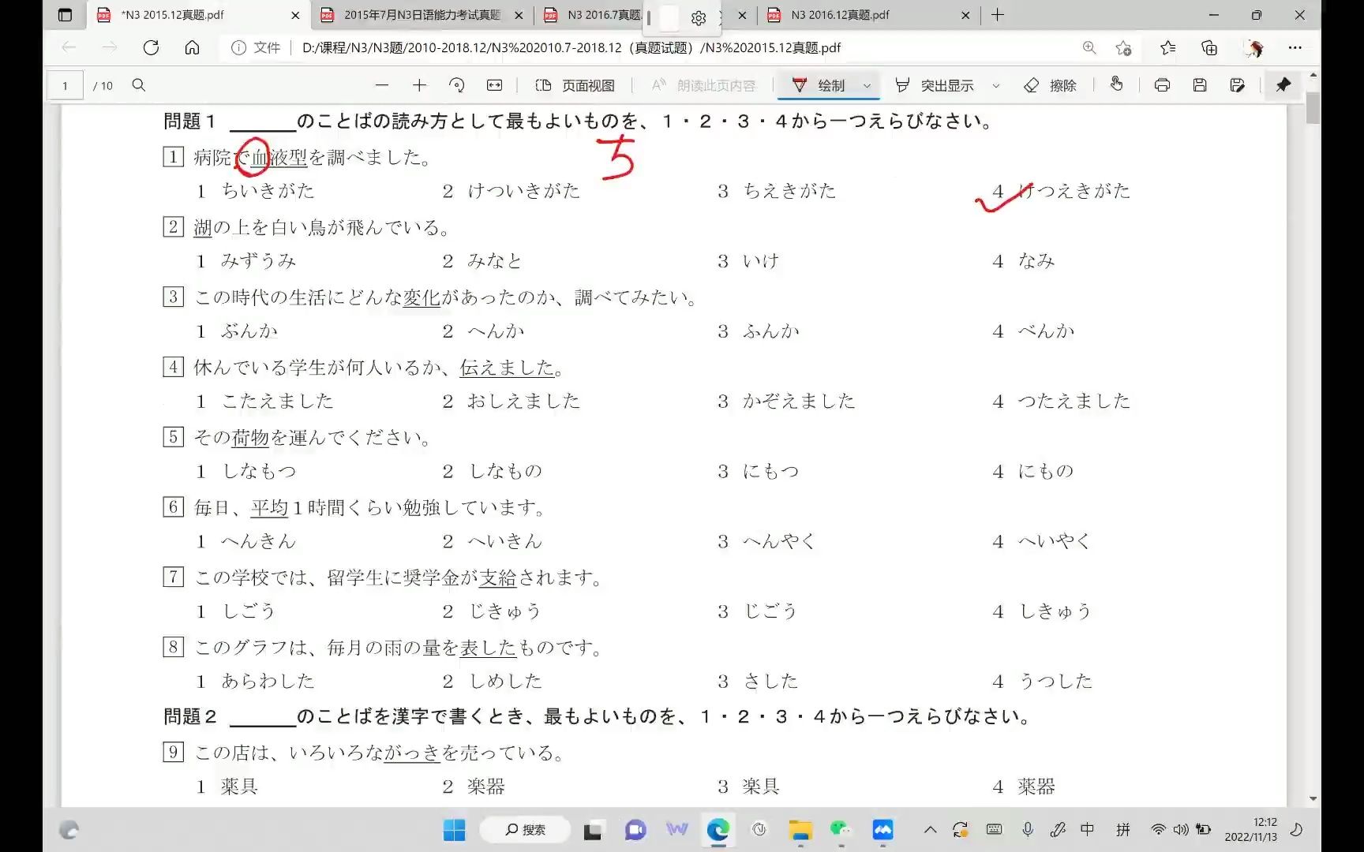This screenshot has height=852, width=1364.
Task: Click the PDF page number field
Action: [x=66, y=85]
